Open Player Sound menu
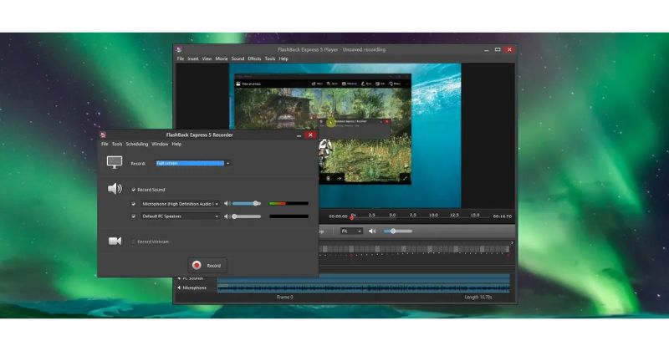This screenshot has height=351, width=669. tap(237, 58)
